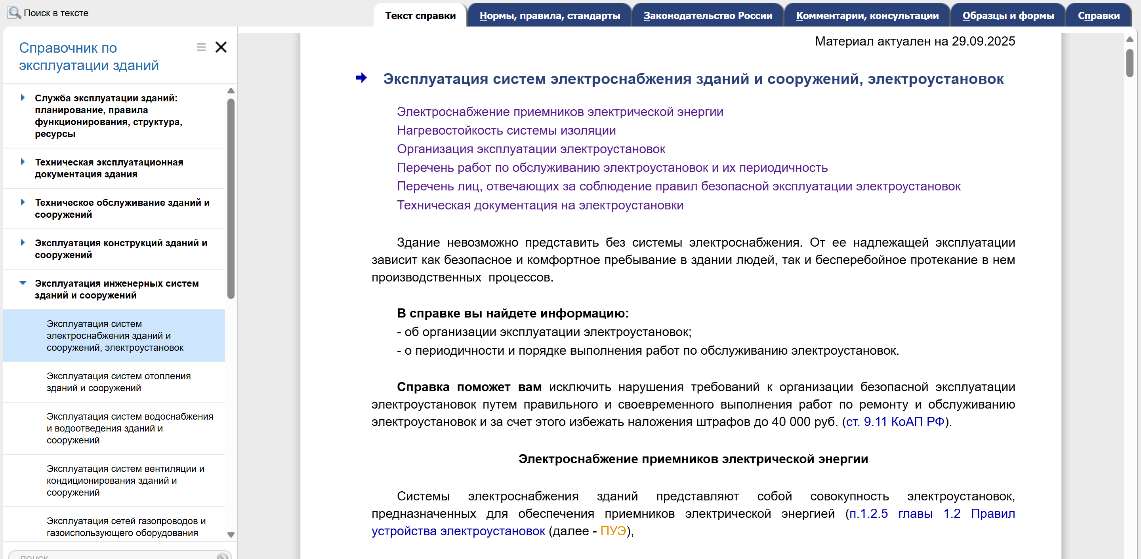The image size is (1141, 559).
Task: Click the sidebar list scroll-up arrow
Action: pos(231,91)
